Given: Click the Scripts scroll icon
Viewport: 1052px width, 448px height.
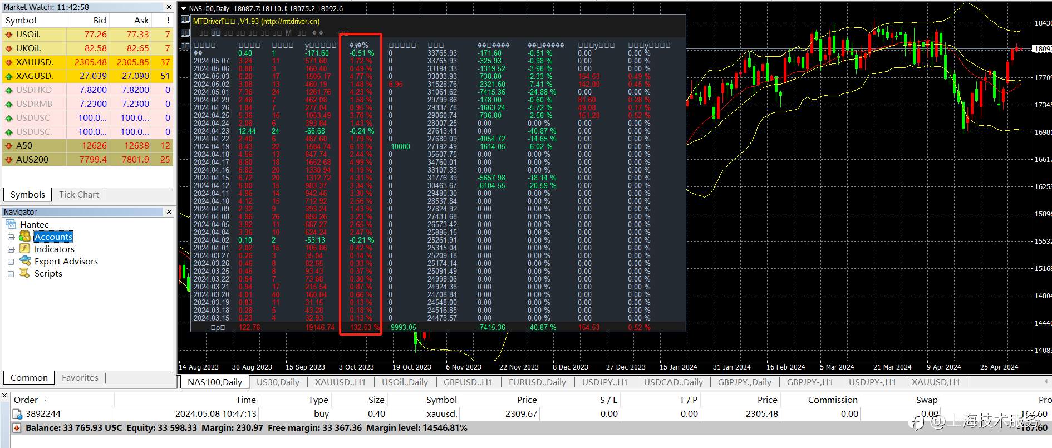Looking at the screenshot, I should (x=24, y=273).
